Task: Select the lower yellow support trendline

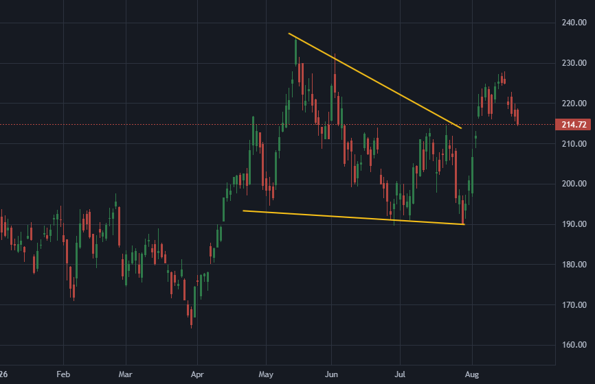Action: [354, 217]
